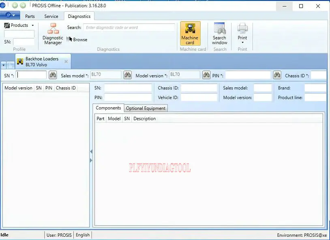Viewport: 330px width, 240px height.
Task: Click the Browse diagnostics icon
Action: [69, 39]
